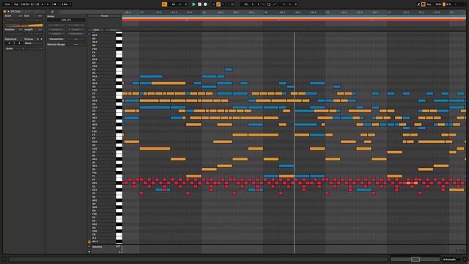Screen dimensions: 469x264
Task: Click the punch-out switch icon
Action: pyautogui.click(x=274, y=4)
